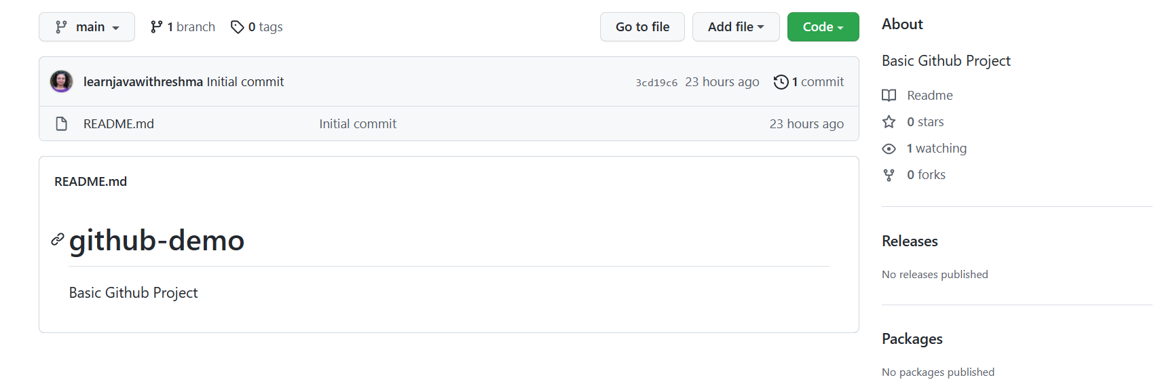Open the README.md file link

(119, 123)
